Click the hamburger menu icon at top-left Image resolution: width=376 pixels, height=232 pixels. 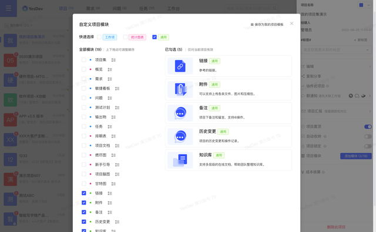coord(8,8)
